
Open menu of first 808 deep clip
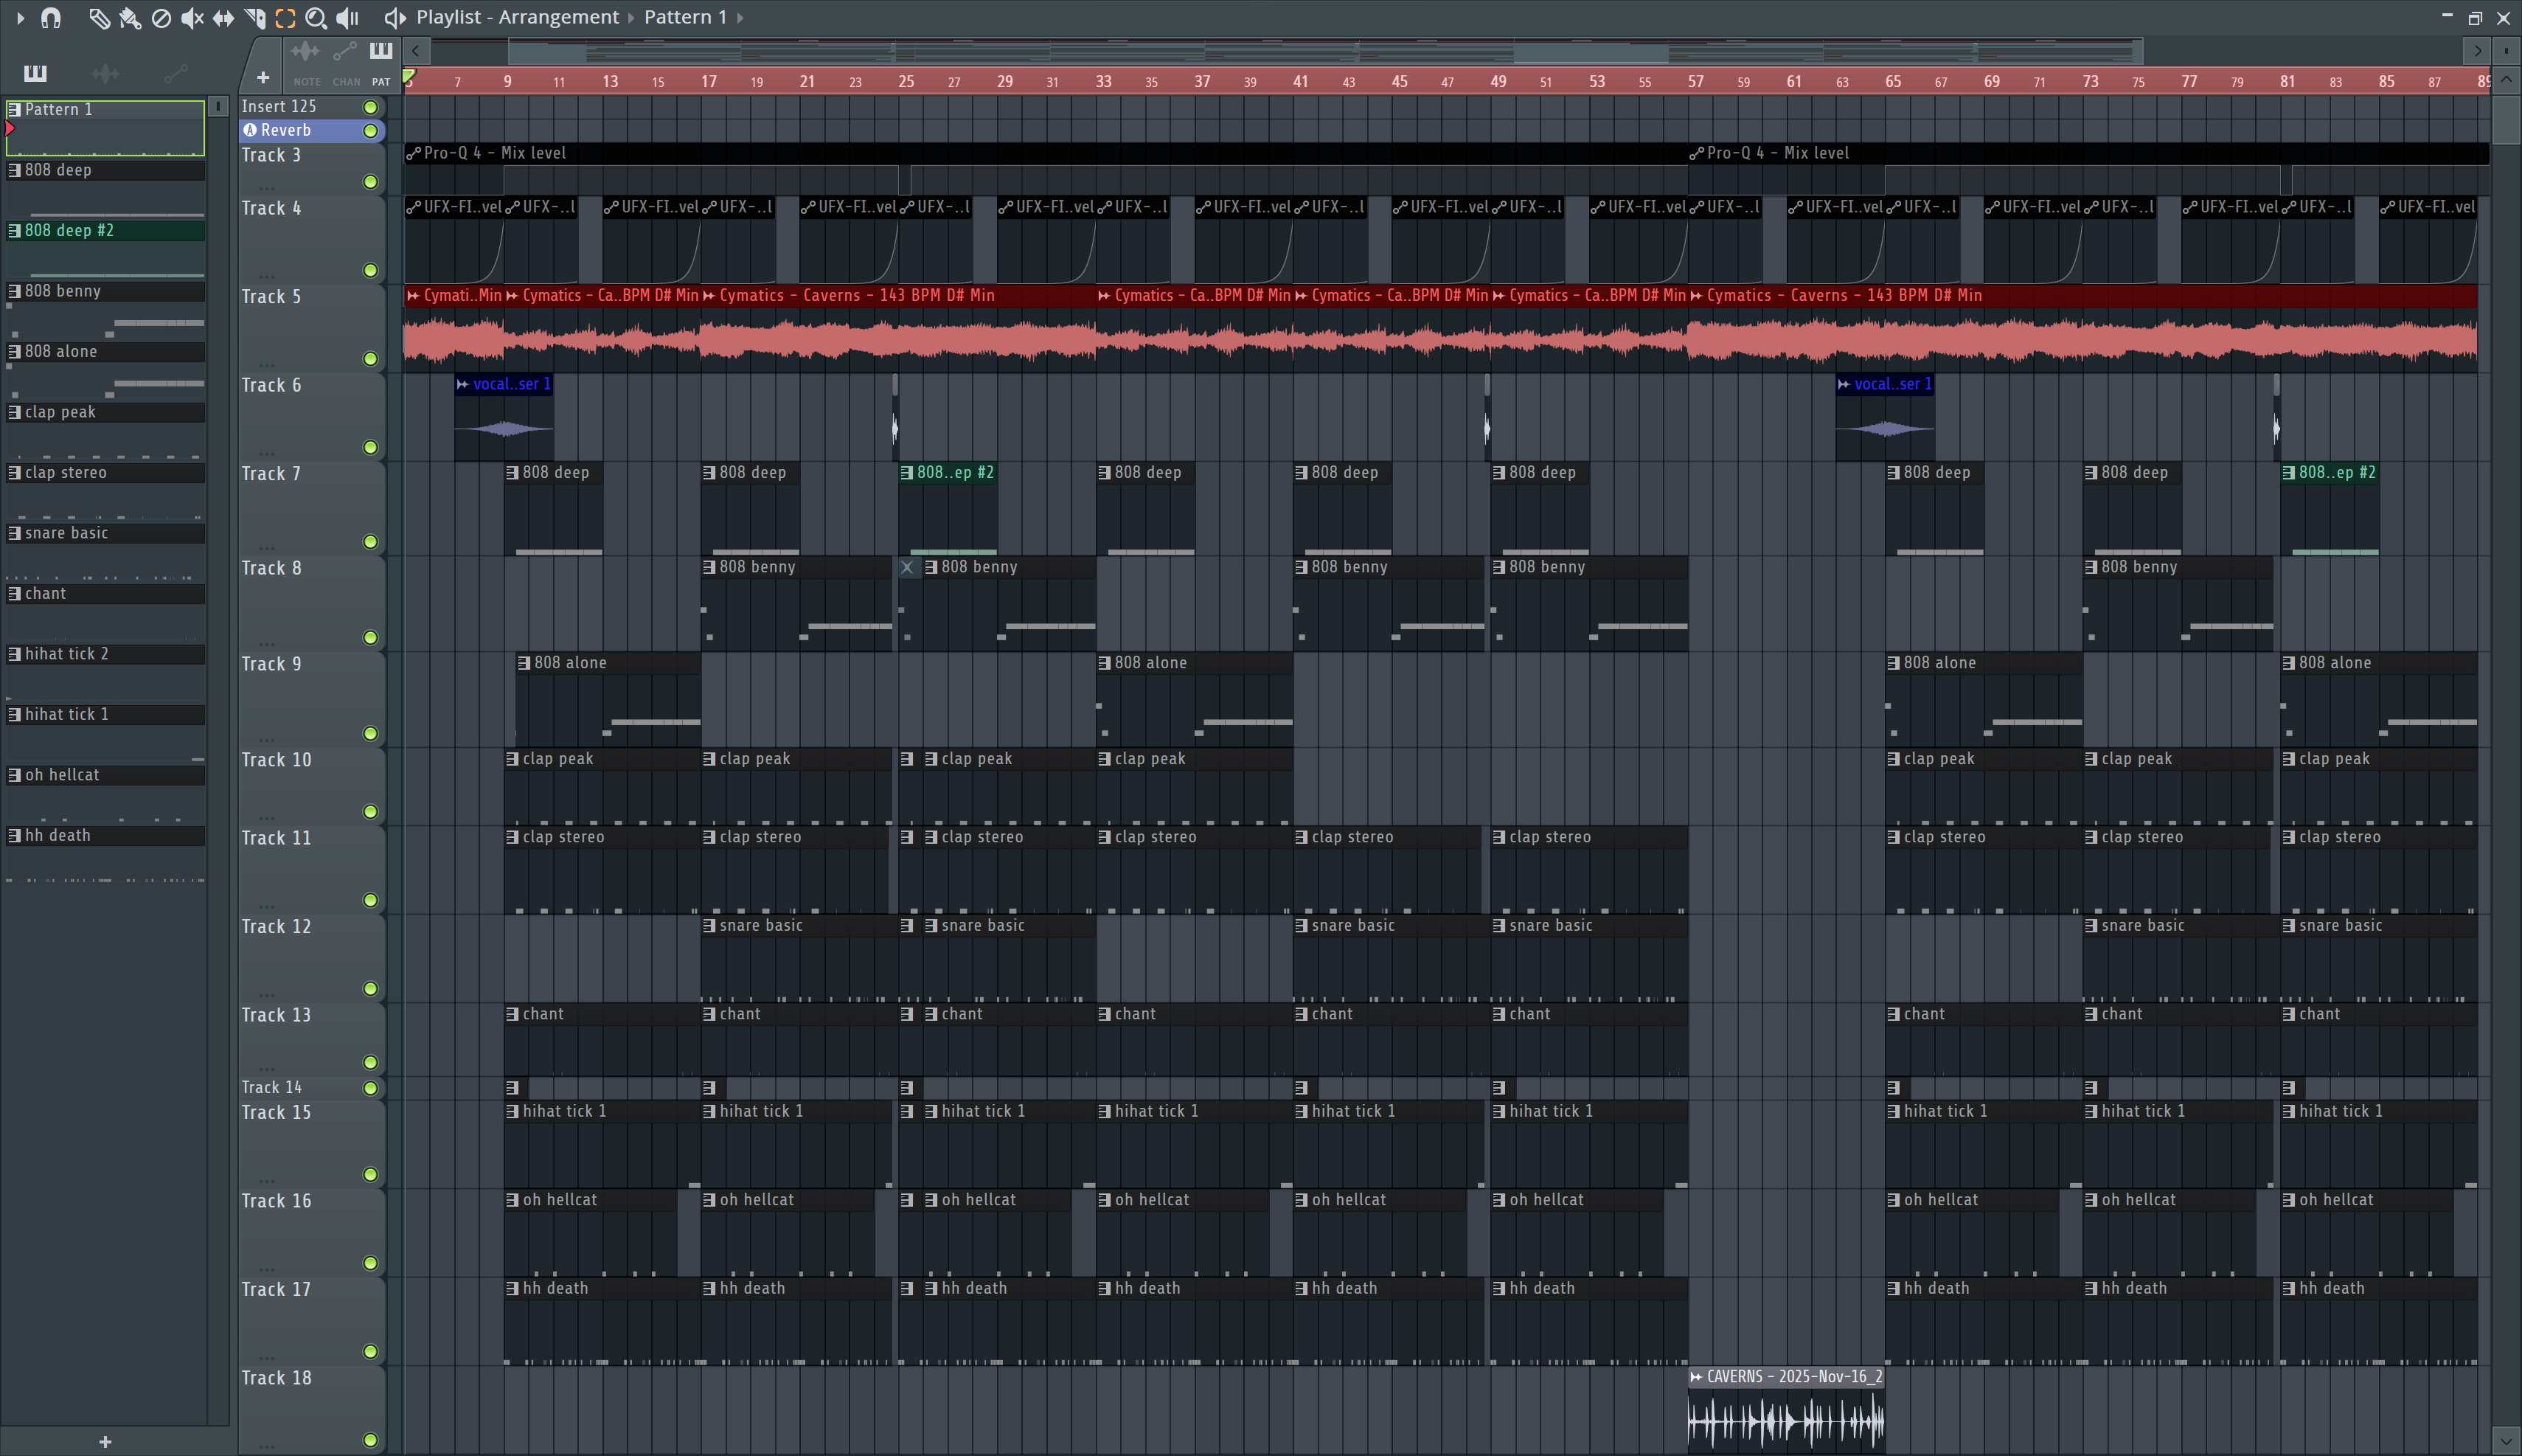512,472
